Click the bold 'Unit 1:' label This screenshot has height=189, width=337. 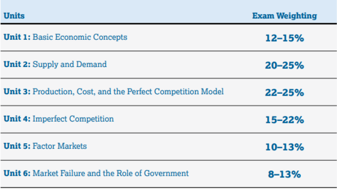(x=17, y=37)
